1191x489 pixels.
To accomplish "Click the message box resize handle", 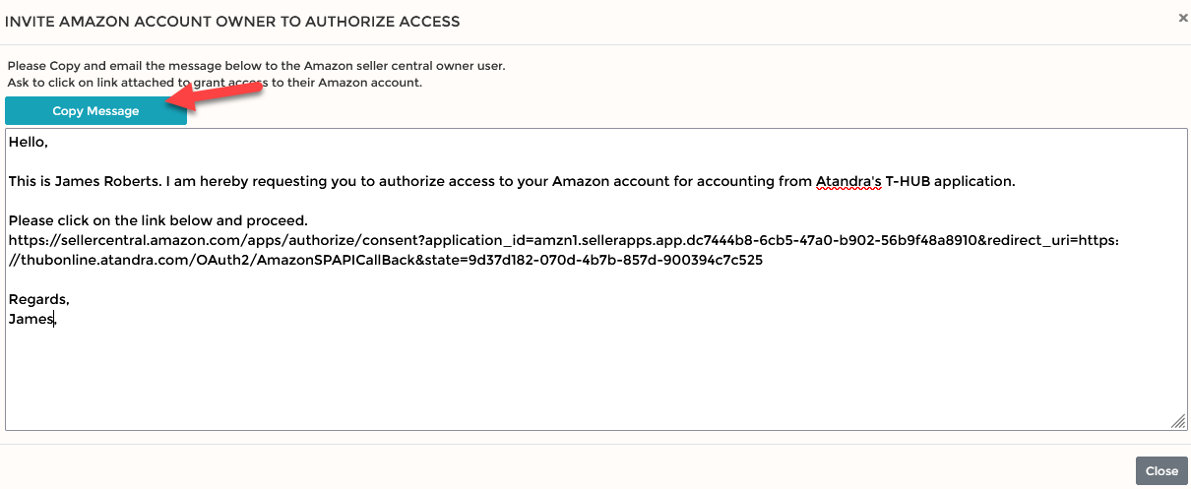I will tap(1177, 421).
